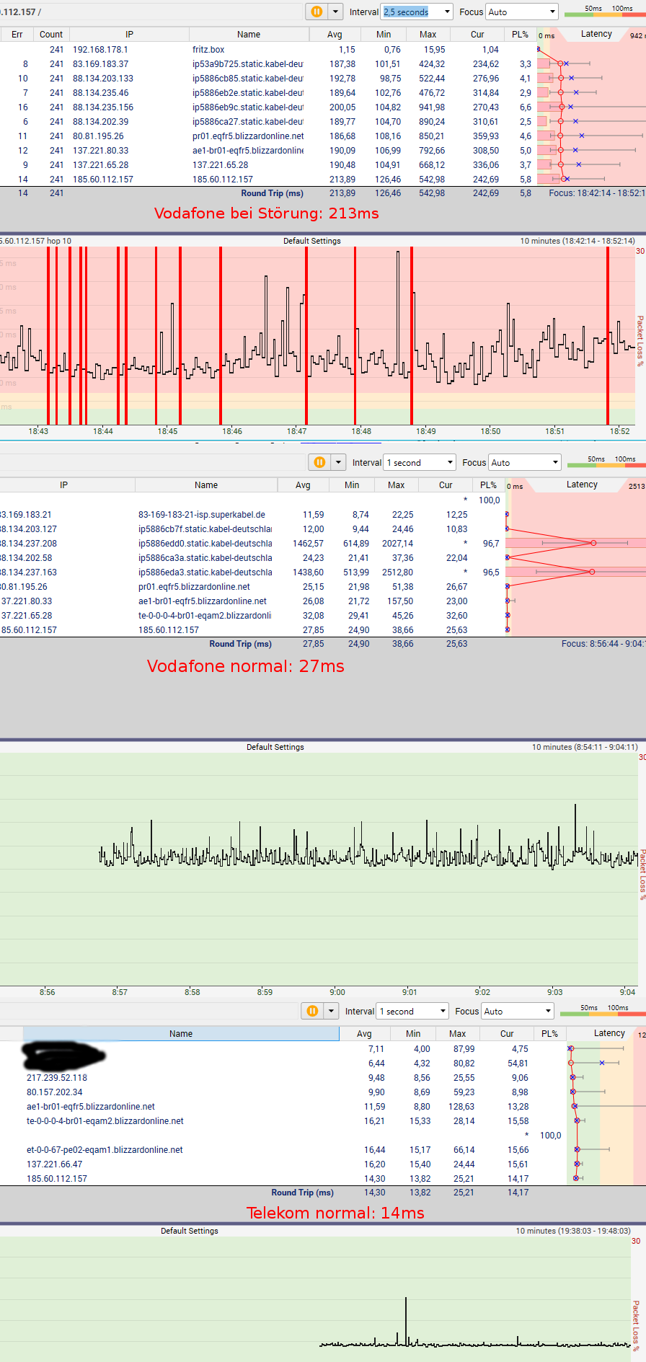This screenshot has width=646, height=1362.
Task: Click 50ms/100ms color legend in Vodafone normal window
Action: click(607, 462)
